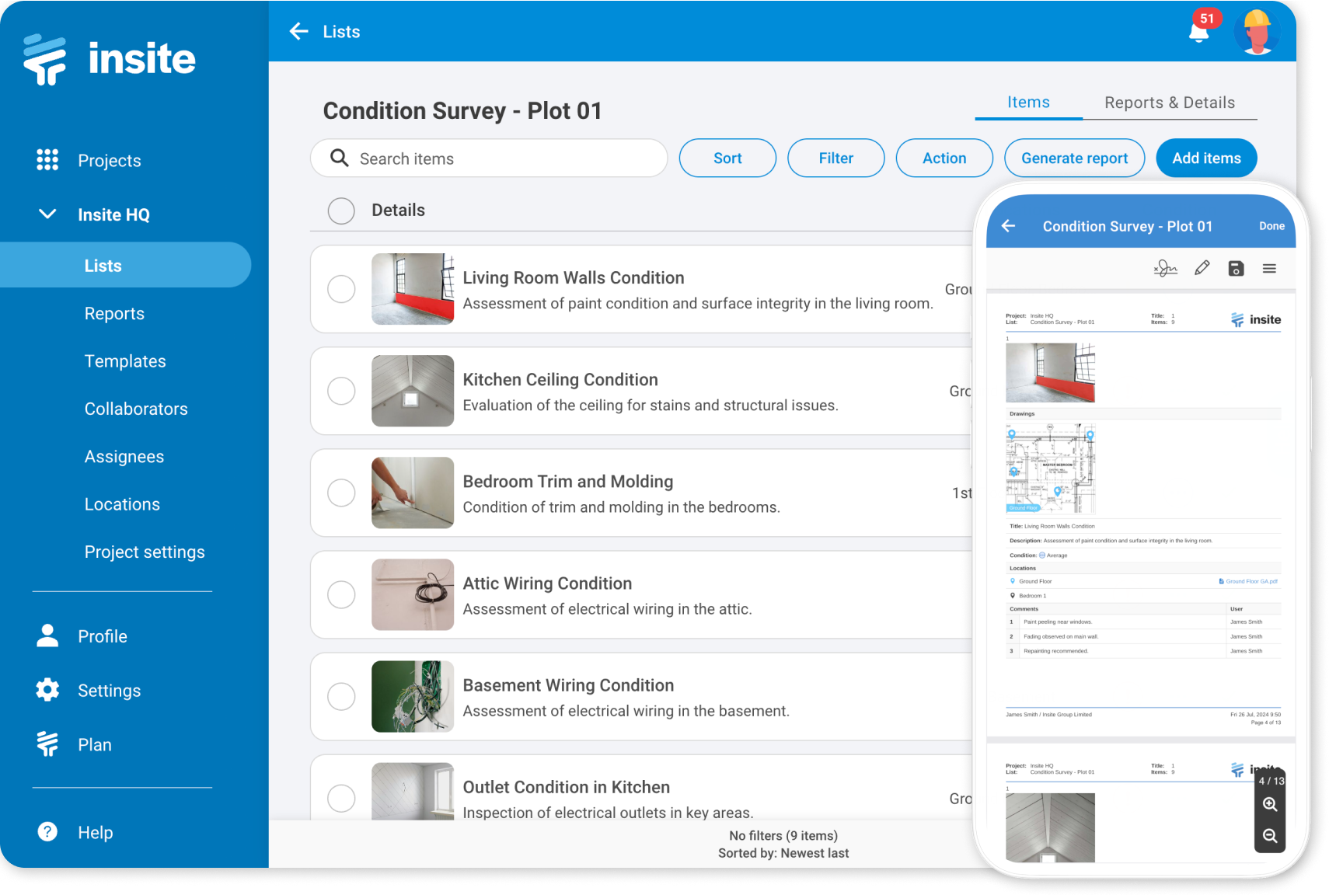The image size is (1343, 895).
Task: Open notifications via the bell icon
Action: tap(1198, 32)
